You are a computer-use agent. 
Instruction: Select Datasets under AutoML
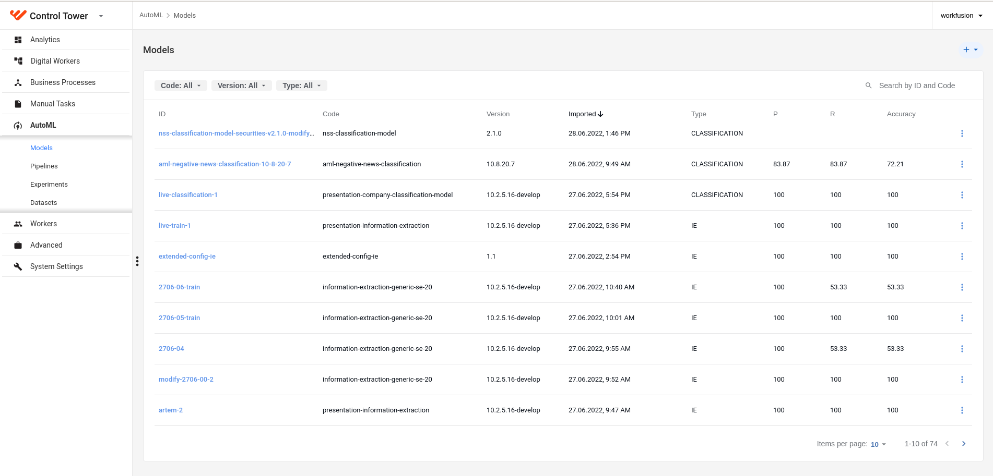44,203
